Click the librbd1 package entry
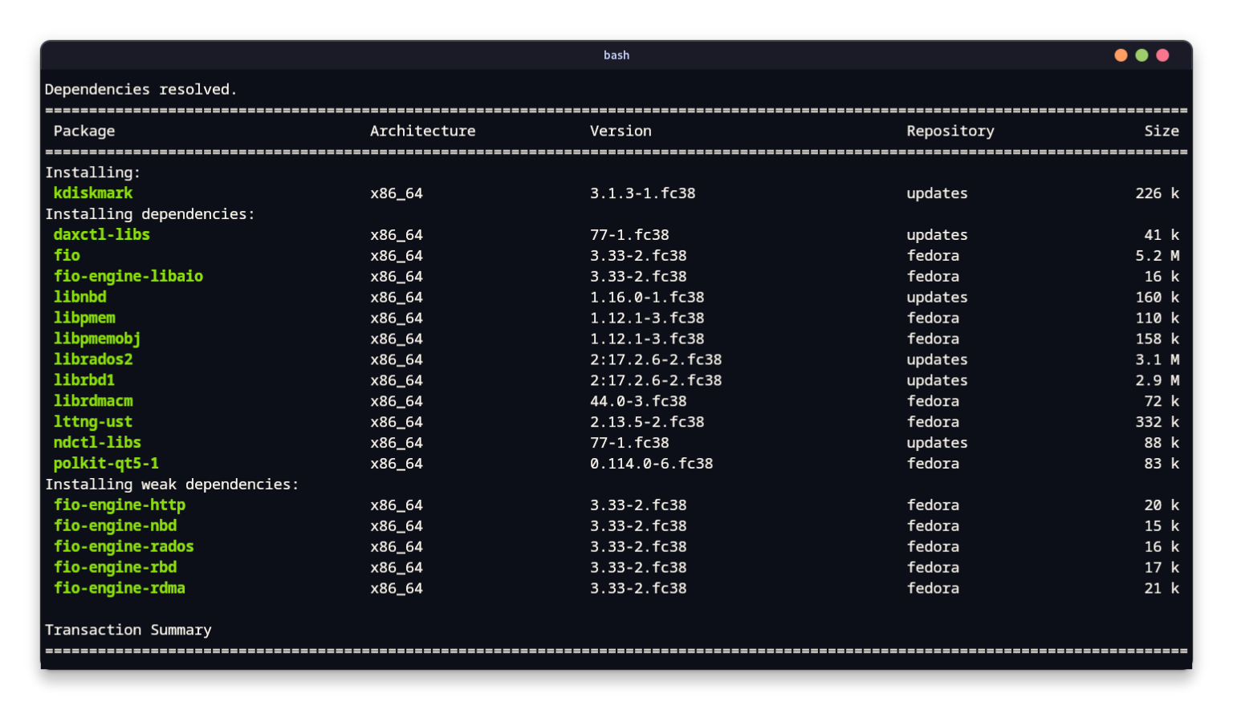Image resolution: width=1233 pixels, height=710 pixels. pyautogui.click(x=84, y=380)
